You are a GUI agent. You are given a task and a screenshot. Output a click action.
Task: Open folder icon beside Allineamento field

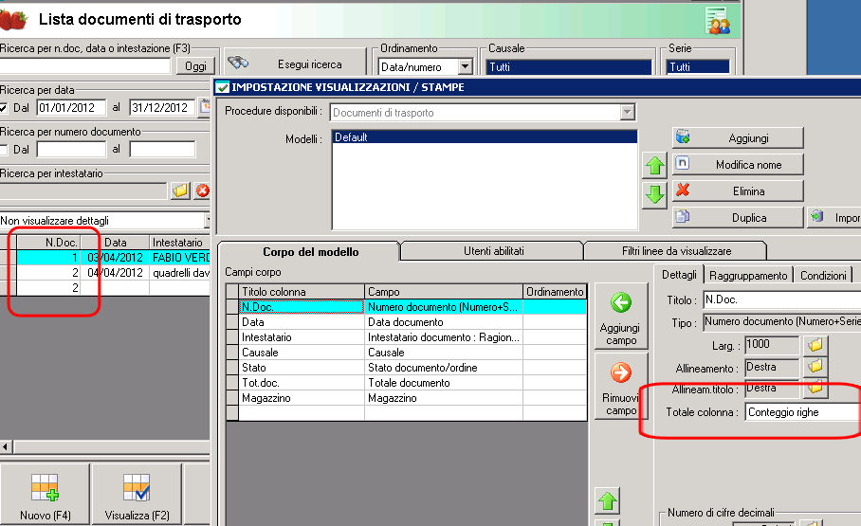click(815, 366)
